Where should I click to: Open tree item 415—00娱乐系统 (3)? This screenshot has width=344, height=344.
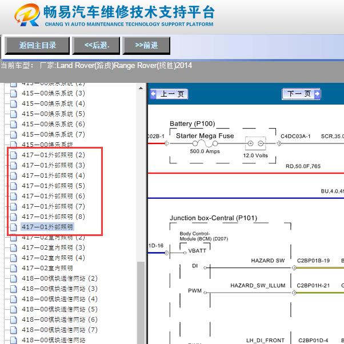(x=53, y=93)
